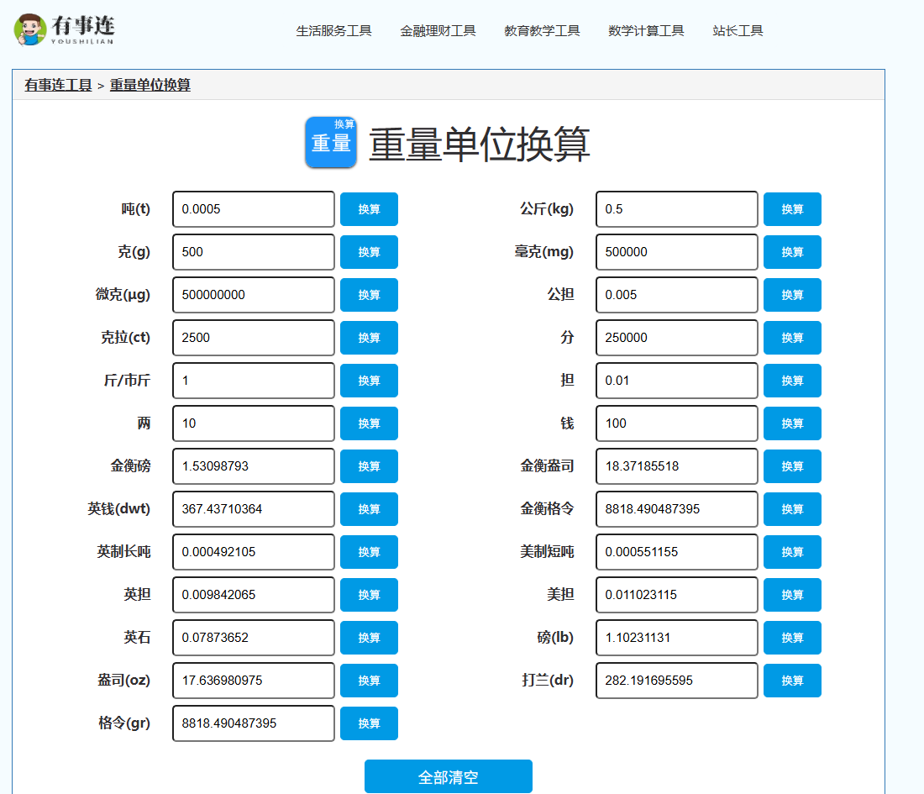Focus the 克(g) input field
The height and width of the screenshot is (794, 924).
tap(254, 252)
